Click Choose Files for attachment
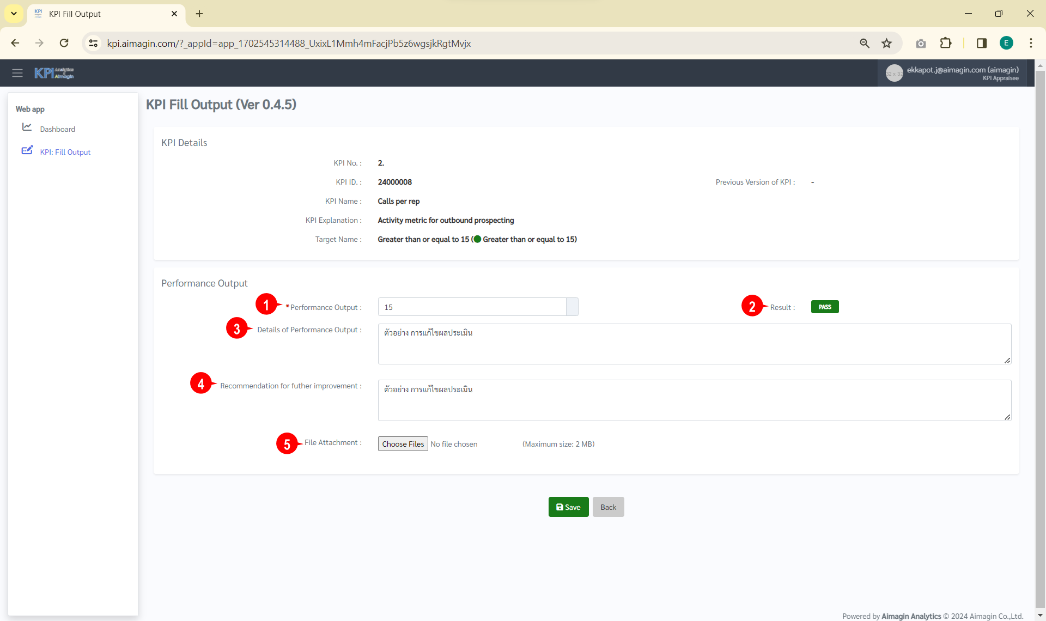Viewport: 1046px width, 621px height. click(403, 444)
